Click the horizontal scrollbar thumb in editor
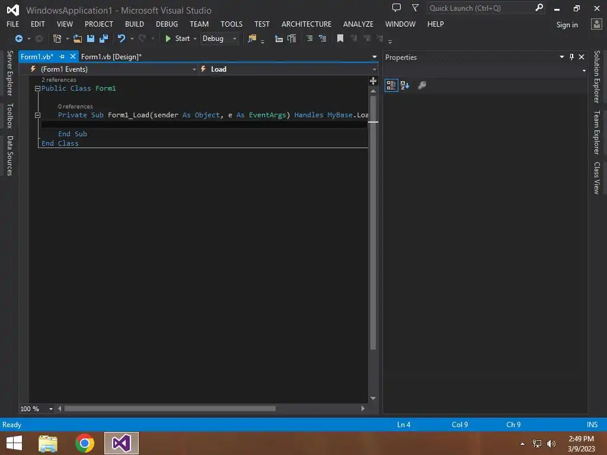Screen dimensions: 607x455 click(x=170, y=409)
